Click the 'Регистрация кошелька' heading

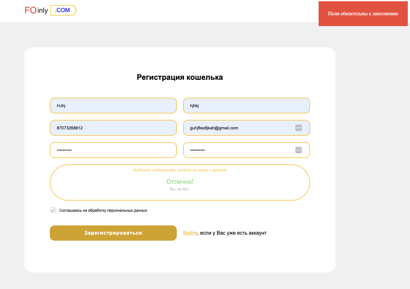(180, 77)
